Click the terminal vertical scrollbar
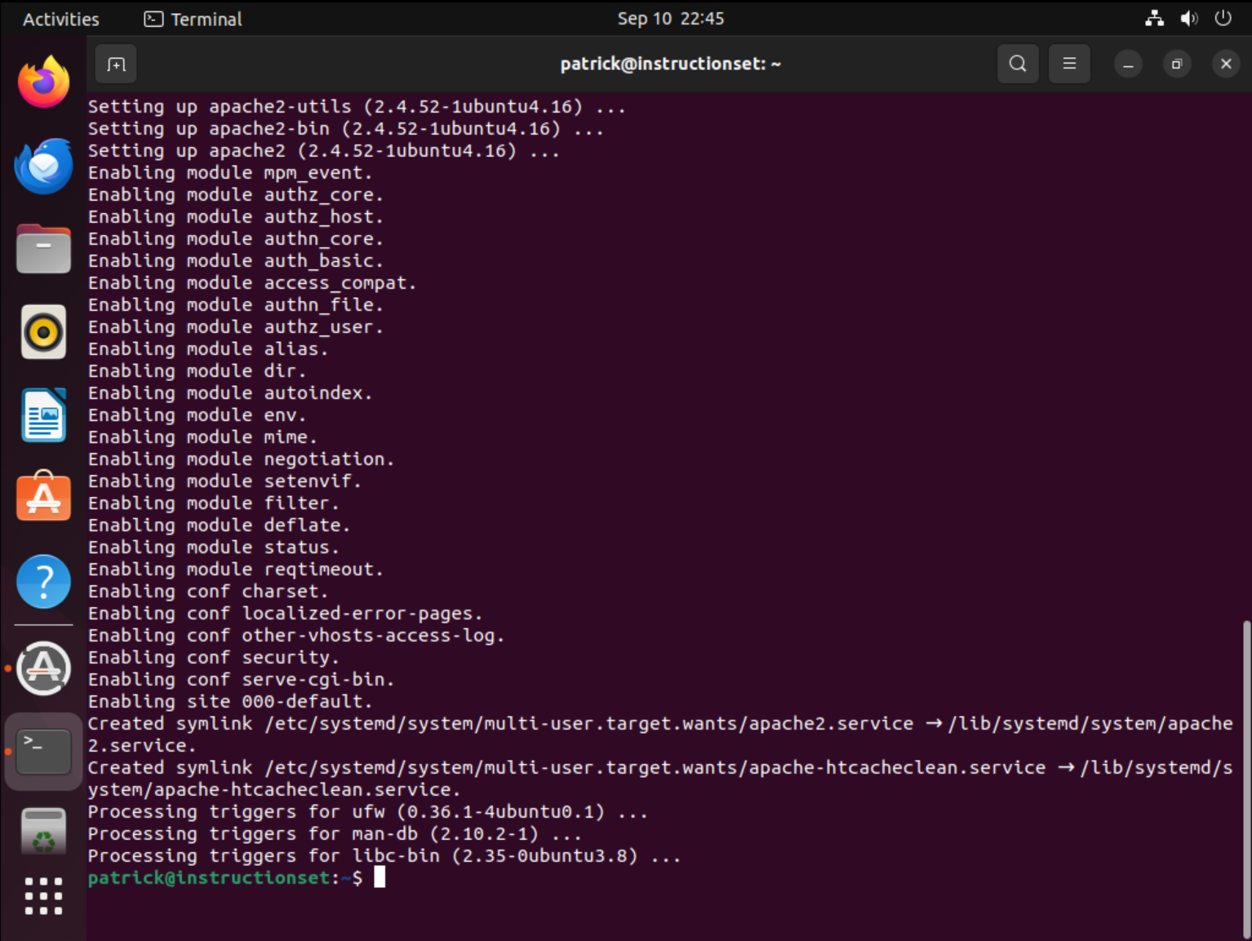Image resolution: width=1252 pixels, height=941 pixels. 1245,775
